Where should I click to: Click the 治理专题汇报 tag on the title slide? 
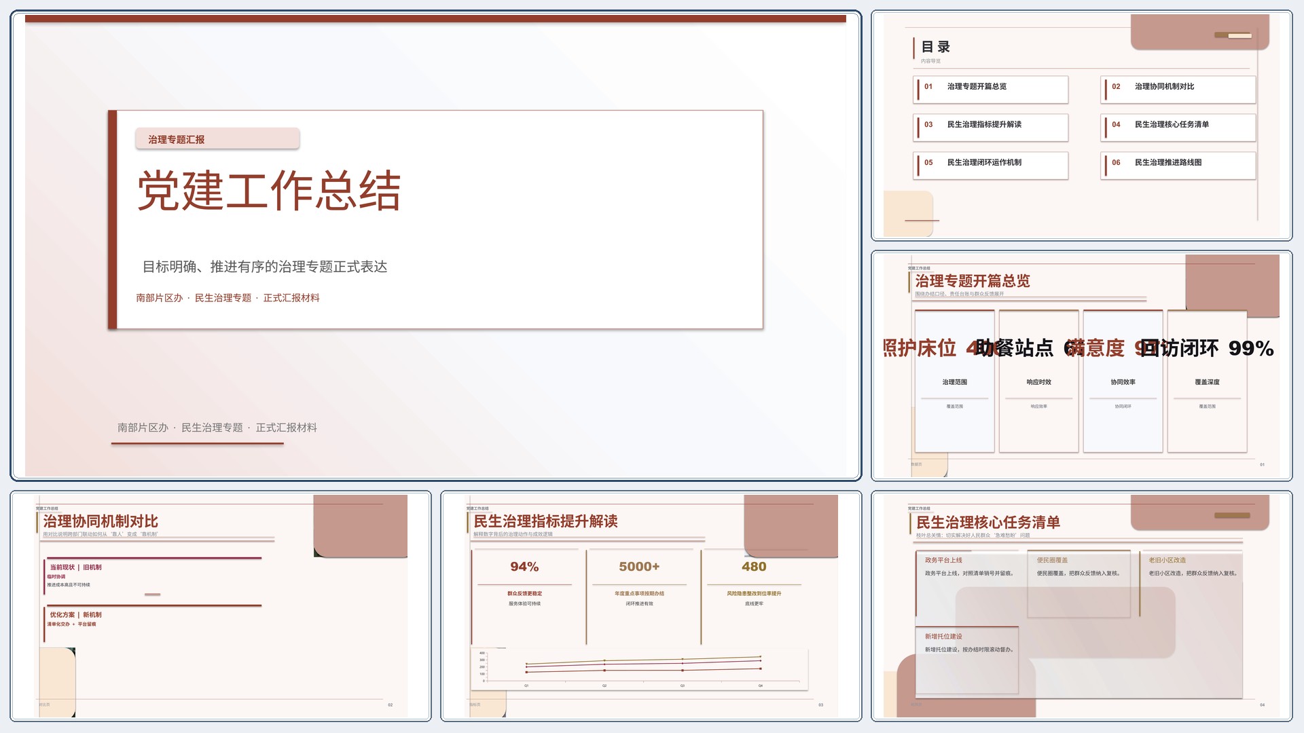pyautogui.click(x=217, y=139)
